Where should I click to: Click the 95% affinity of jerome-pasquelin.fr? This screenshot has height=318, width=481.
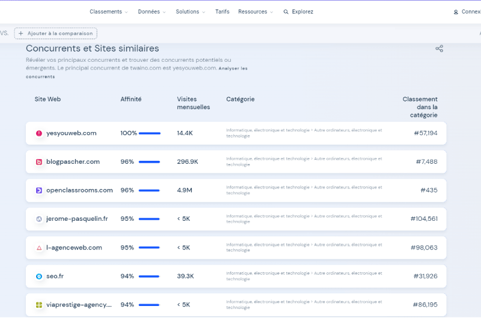(127, 218)
